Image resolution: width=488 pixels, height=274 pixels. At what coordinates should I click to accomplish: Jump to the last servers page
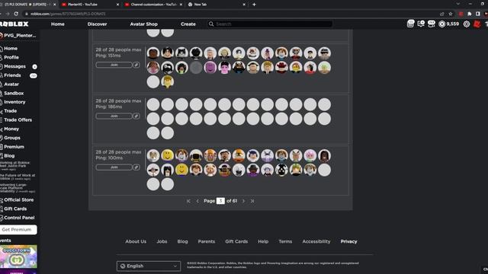click(x=252, y=201)
